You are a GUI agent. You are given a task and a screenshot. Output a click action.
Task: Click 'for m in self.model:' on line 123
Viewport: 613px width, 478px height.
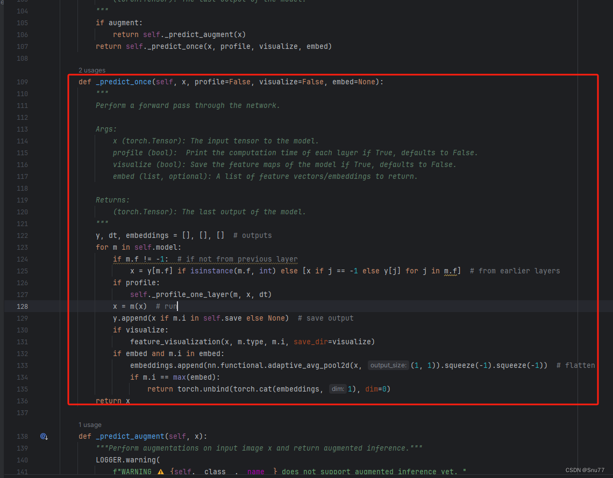tap(139, 247)
